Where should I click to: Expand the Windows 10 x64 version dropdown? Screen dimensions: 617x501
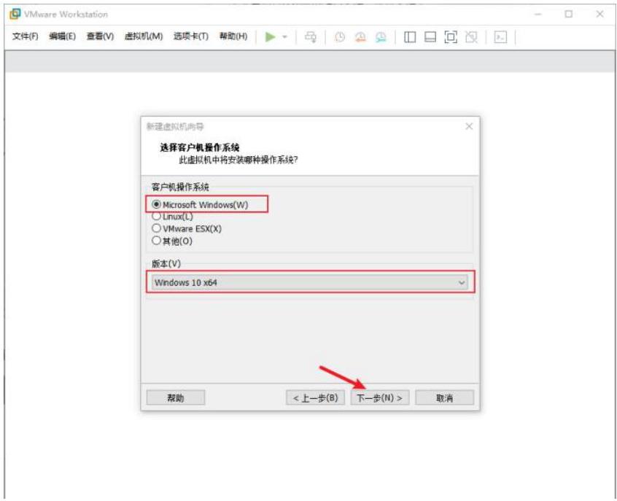310,282
